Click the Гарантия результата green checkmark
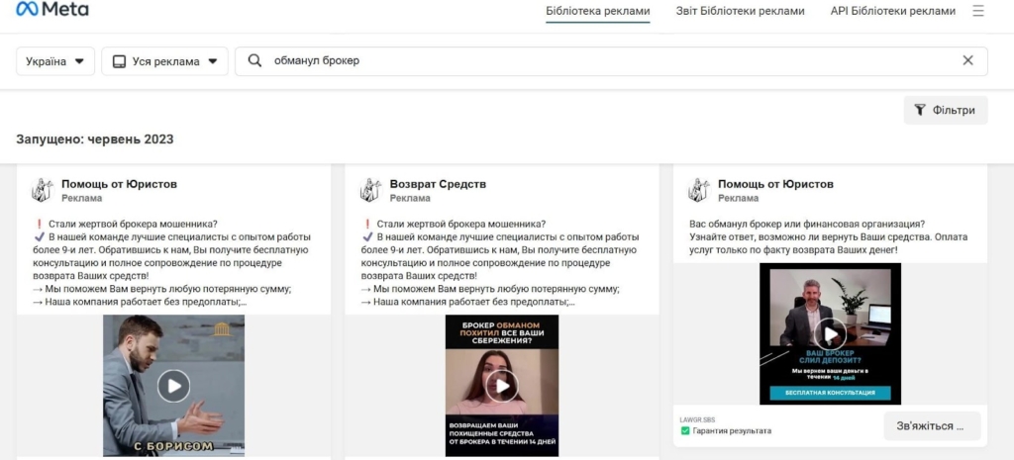The image size is (1014, 460). [685, 431]
